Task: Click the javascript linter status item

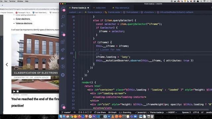Action: (x=140, y=112)
